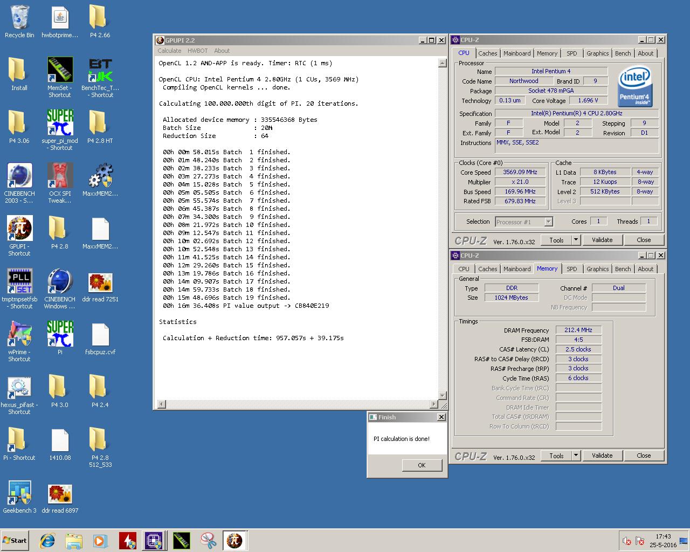Open the CPU tab in lower CPU-Z

click(464, 269)
